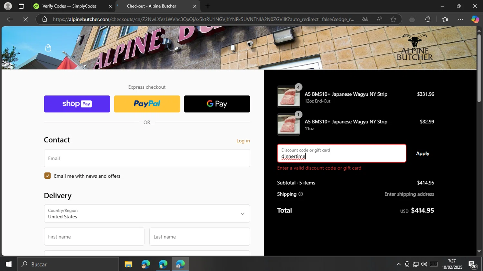Screen dimensions: 483x271
Task: Click the scrollbar down arrow
Action: click(x=479, y=251)
